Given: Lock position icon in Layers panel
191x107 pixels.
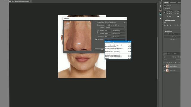Looking at the screenshot, I should [x=171, y=63].
